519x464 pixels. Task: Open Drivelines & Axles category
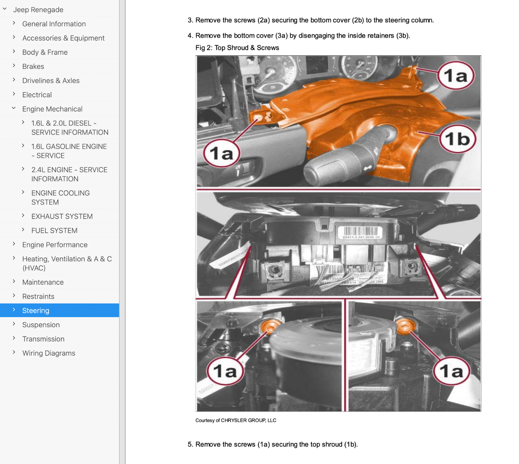(51, 80)
